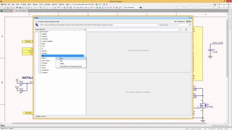Choose Generate From Component Types
This screenshot has height=130, width=232.
click(71, 66)
